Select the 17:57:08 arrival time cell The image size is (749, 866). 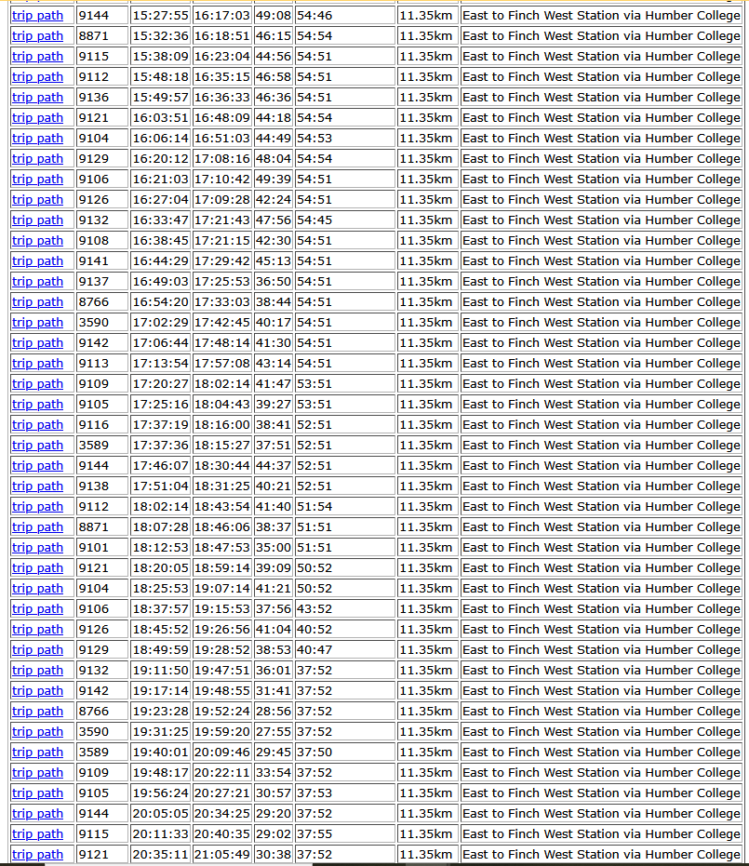point(221,364)
